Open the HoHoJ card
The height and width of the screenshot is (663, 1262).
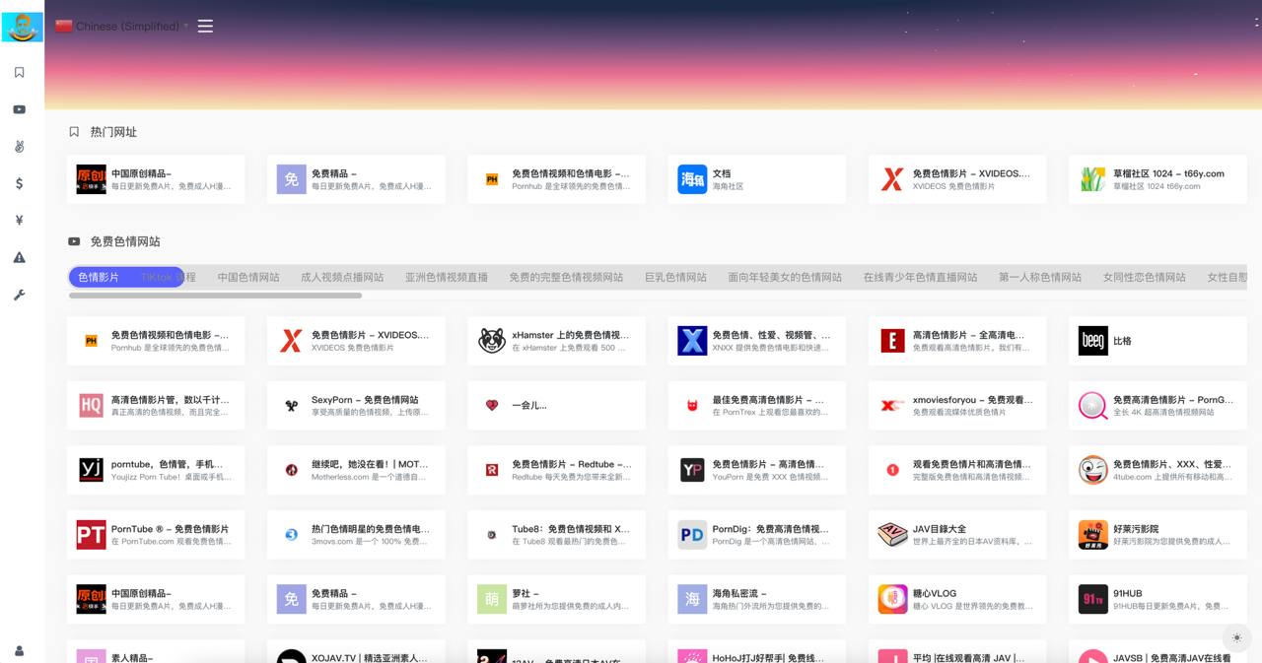[x=757, y=651]
